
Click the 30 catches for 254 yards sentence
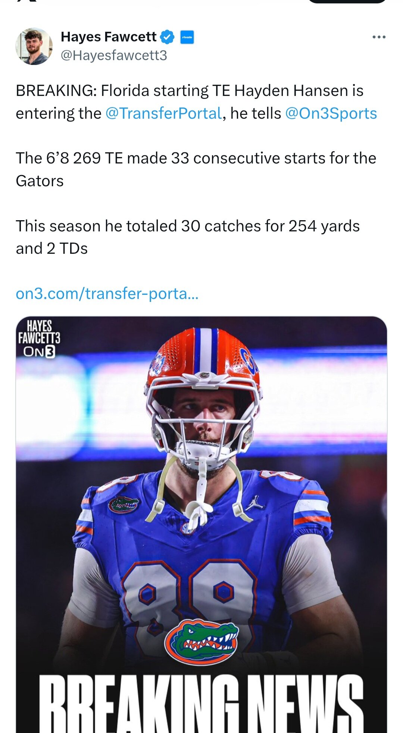pyautogui.click(x=187, y=226)
